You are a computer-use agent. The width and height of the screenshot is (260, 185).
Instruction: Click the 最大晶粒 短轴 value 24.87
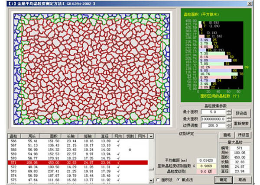(240, 166)
